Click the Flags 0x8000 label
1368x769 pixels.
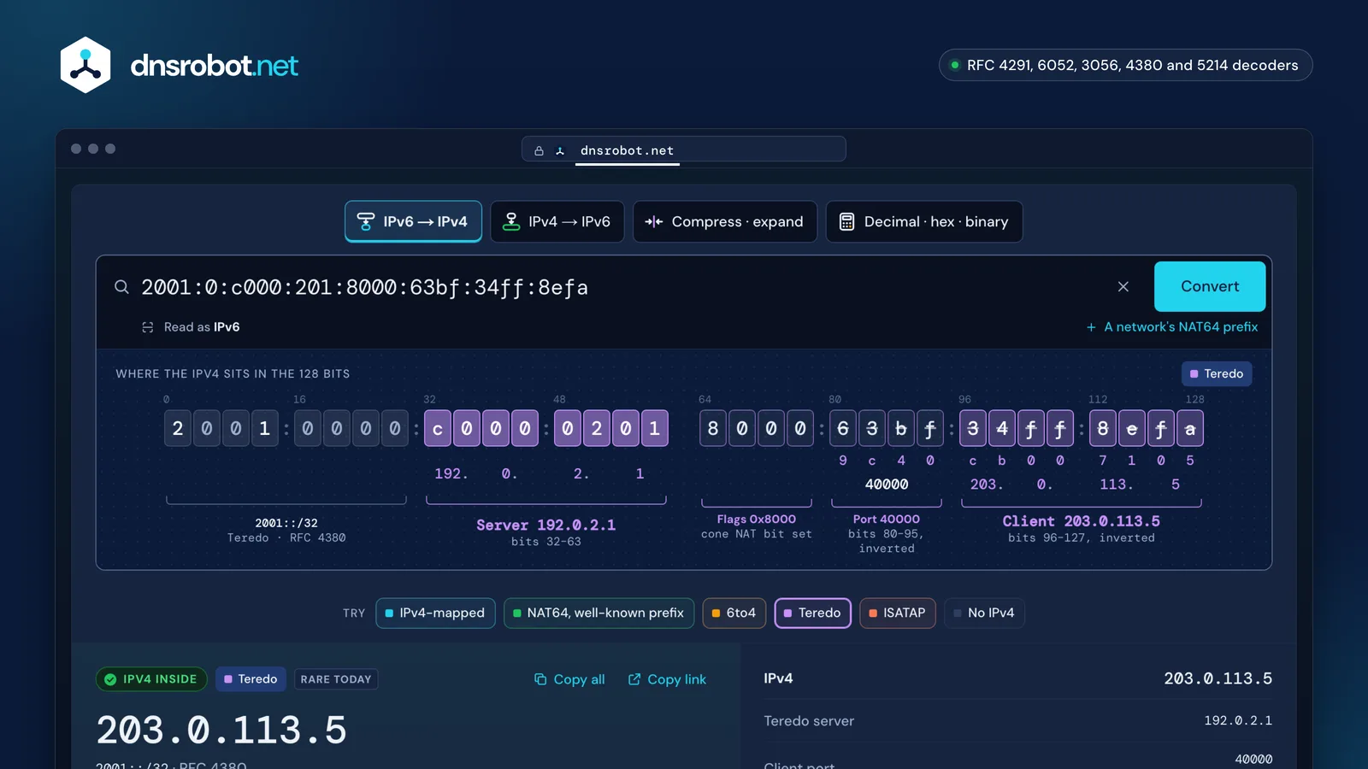point(757,519)
